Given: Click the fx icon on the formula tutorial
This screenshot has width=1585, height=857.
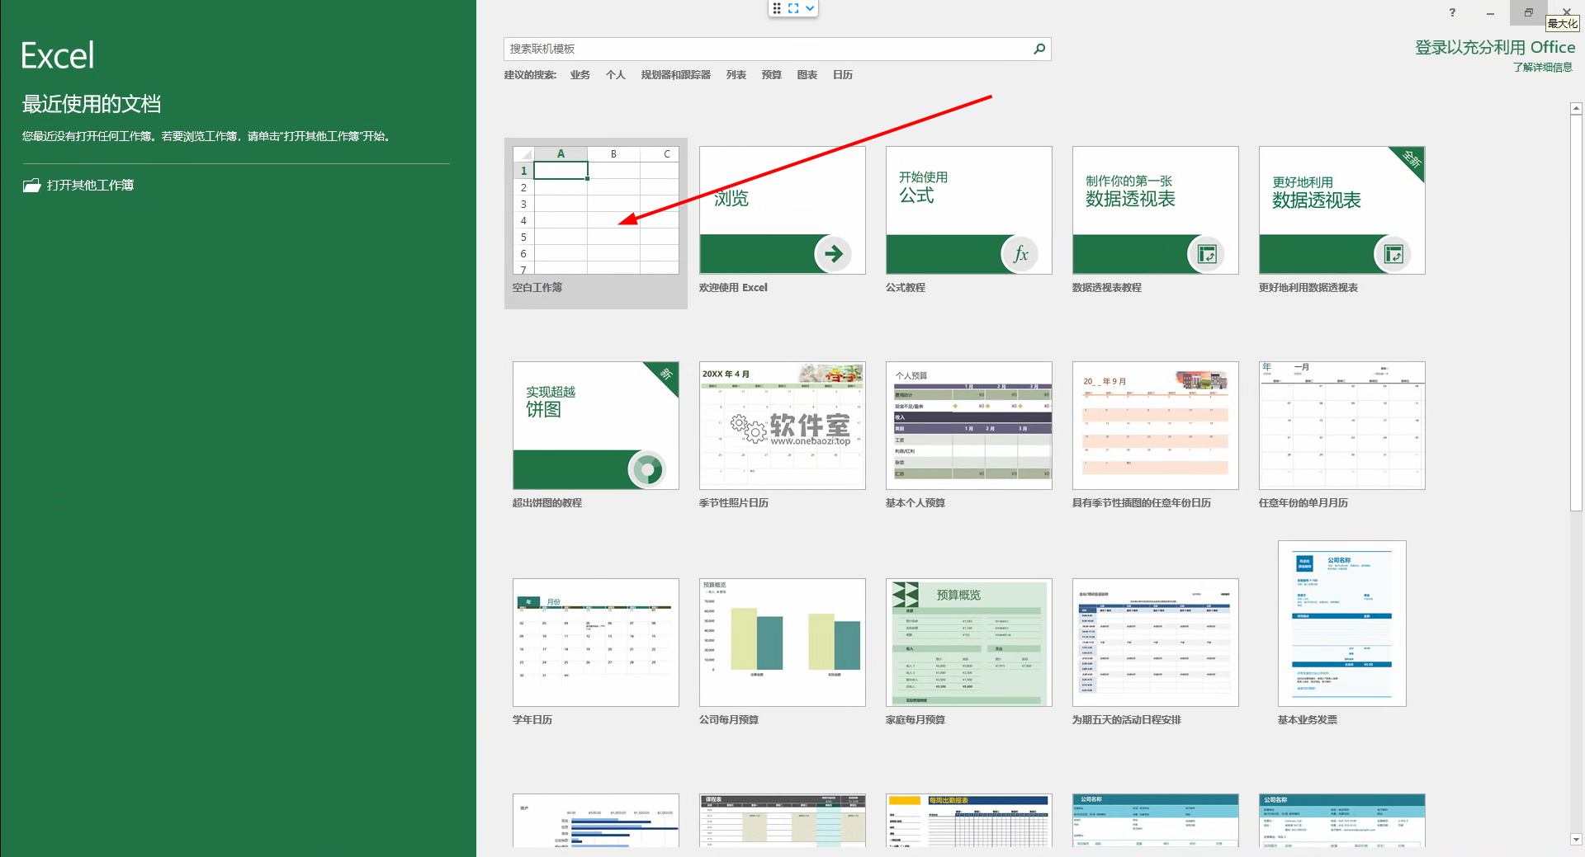Looking at the screenshot, I should [1020, 253].
